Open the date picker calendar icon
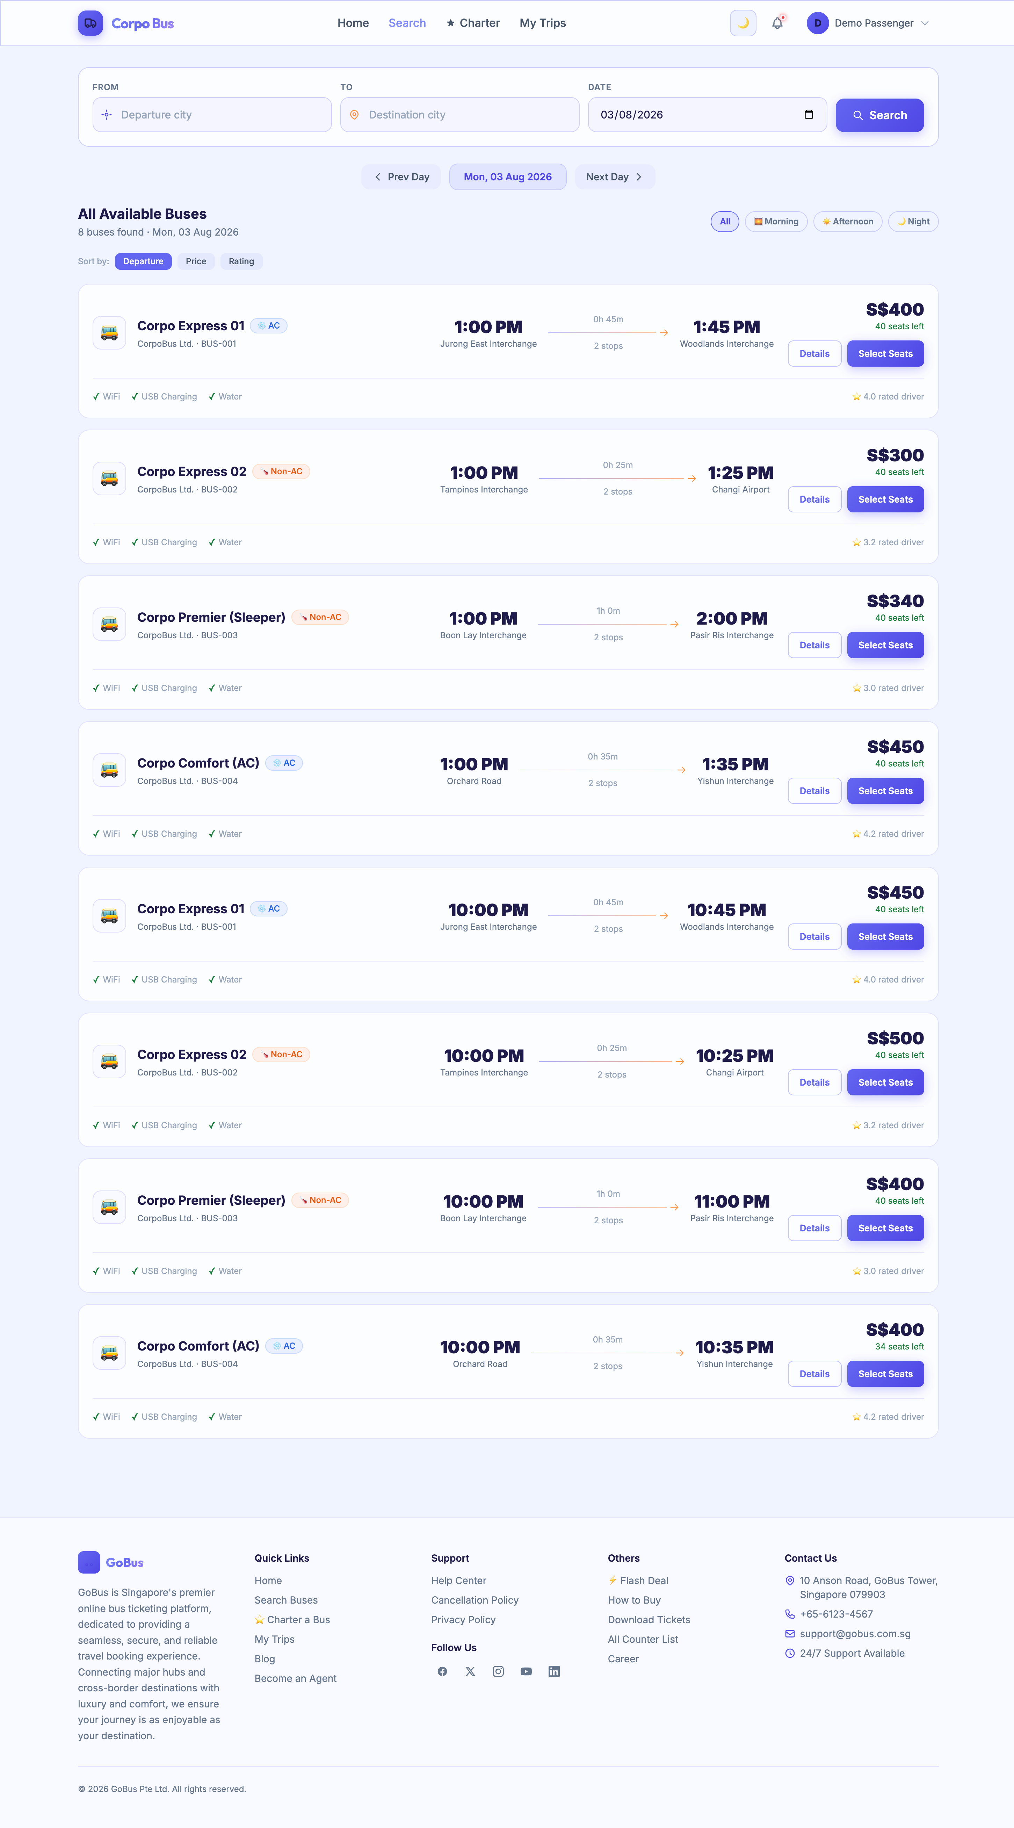Viewport: 1014px width, 1828px height. point(808,114)
